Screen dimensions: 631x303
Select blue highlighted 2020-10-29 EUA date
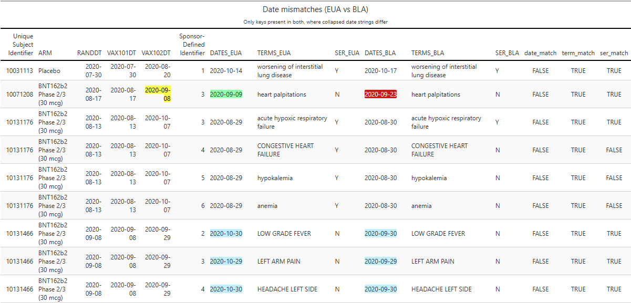click(x=226, y=262)
